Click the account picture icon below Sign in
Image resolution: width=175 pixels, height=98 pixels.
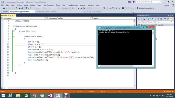173,5
